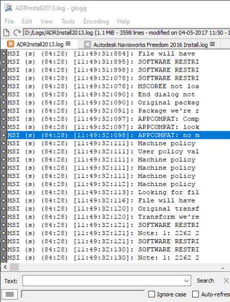This screenshot has width=230, height=302.
Task: Mark the bullet for MSCOREE not loa line
Action: click(x=4, y=86)
